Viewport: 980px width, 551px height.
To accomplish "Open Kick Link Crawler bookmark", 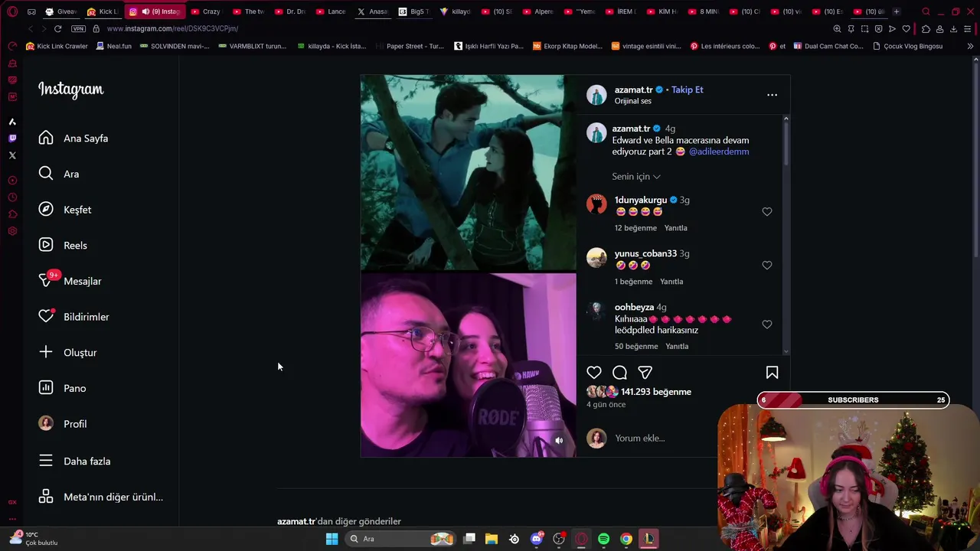I will (x=57, y=46).
